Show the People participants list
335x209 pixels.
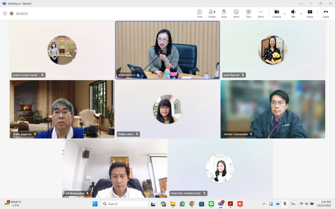212,13
